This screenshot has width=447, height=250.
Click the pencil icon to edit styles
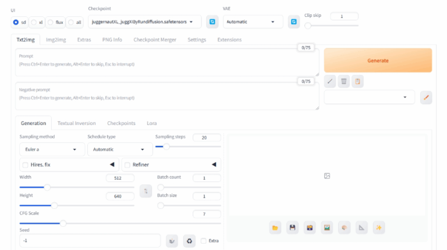426,98
